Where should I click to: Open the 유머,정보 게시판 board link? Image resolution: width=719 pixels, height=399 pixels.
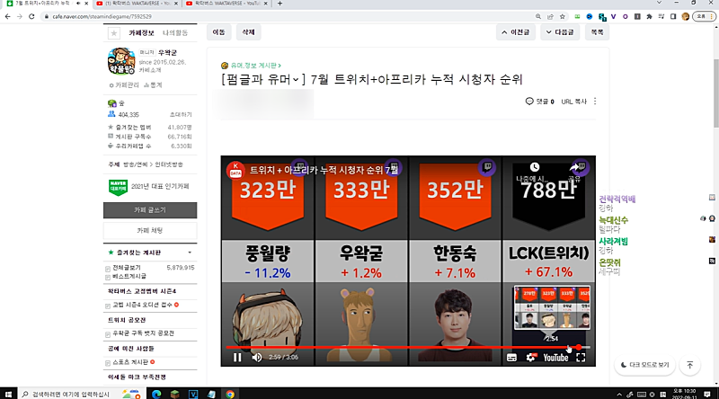tap(255, 66)
